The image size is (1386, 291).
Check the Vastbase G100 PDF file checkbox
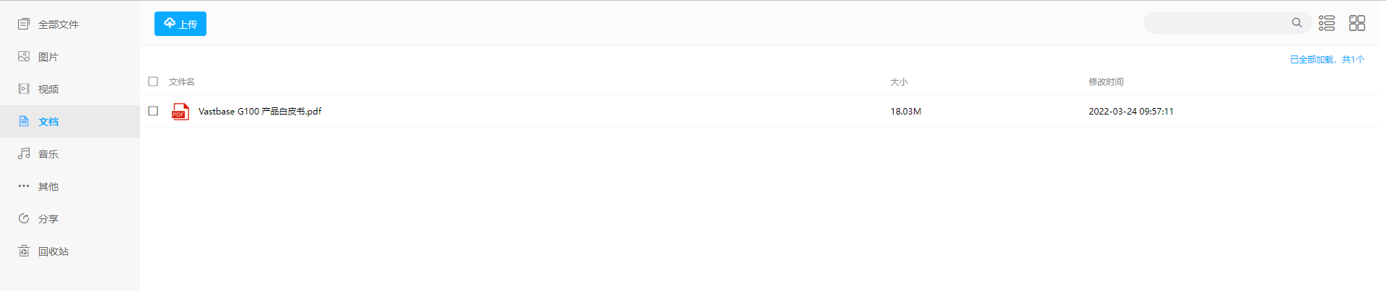click(153, 111)
